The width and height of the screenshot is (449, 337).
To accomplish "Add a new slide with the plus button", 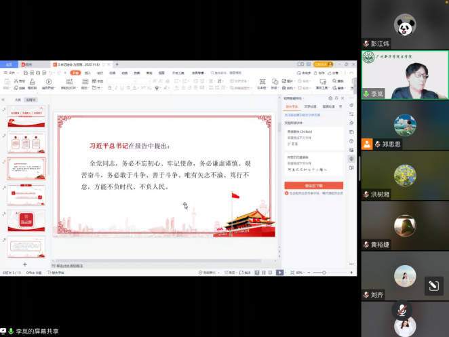I will pos(25,264).
